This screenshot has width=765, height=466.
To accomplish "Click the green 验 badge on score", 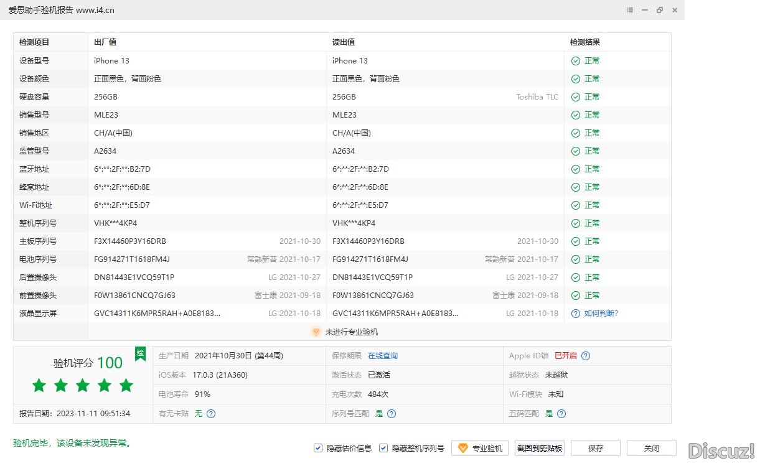I will tap(140, 353).
